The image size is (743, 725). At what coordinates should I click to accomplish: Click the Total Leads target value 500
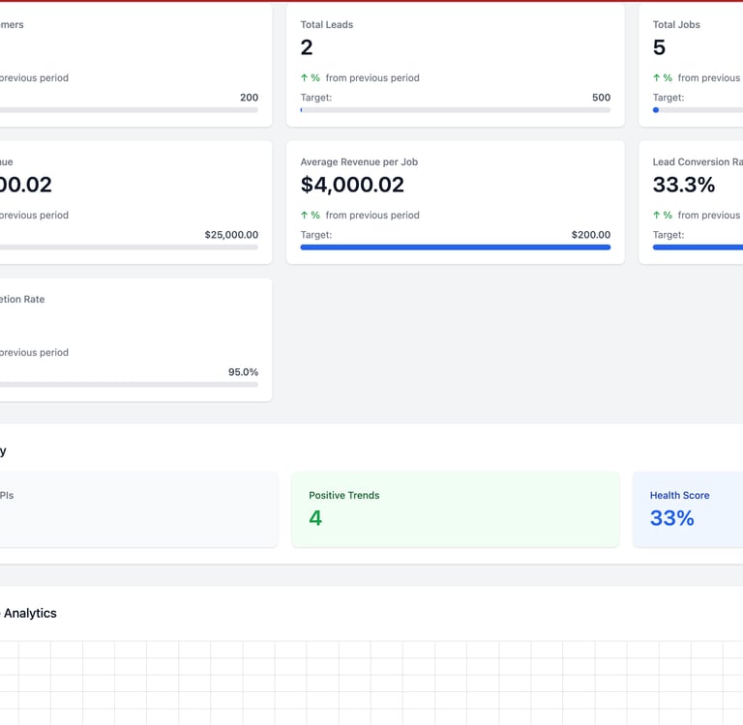(x=601, y=98)
